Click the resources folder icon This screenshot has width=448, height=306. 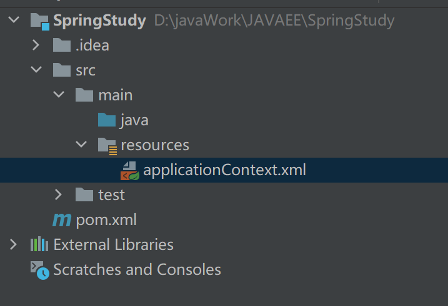coord(107,146)
